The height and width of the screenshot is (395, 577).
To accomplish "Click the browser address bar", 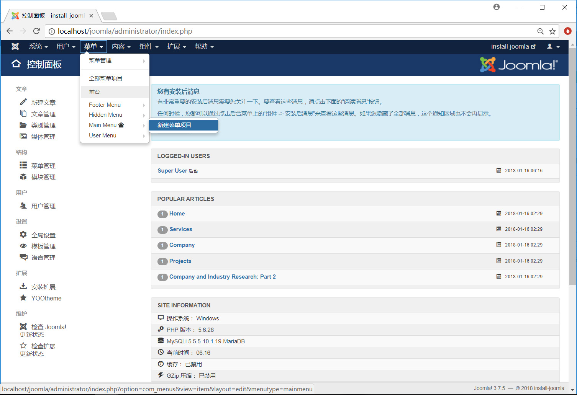I will 291,31.
